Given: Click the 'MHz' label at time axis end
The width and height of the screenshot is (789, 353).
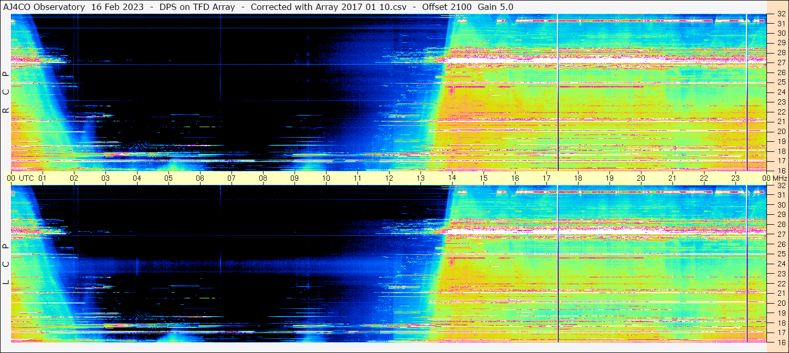Looking at the screenshot, I should pyautogui.click(x=780, y=178).
